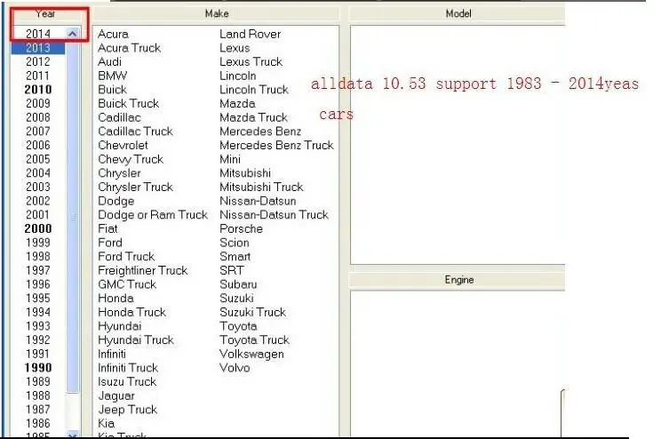Choose Ford make
The width and height of the screenshot is (661, 439).
[x=110, y=243]
